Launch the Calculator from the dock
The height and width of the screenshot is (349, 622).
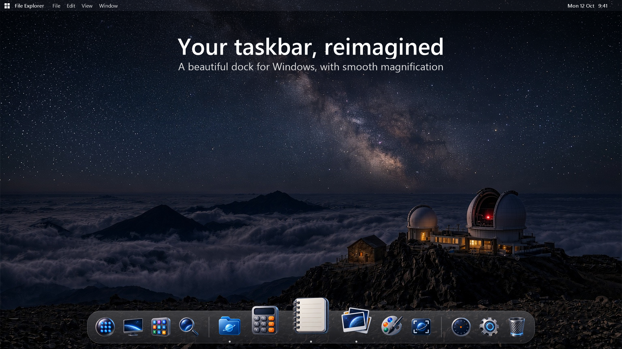[265, 320]
